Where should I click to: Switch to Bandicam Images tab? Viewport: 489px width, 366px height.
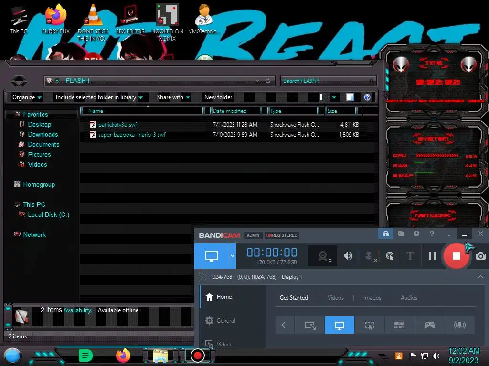[372, 298]
